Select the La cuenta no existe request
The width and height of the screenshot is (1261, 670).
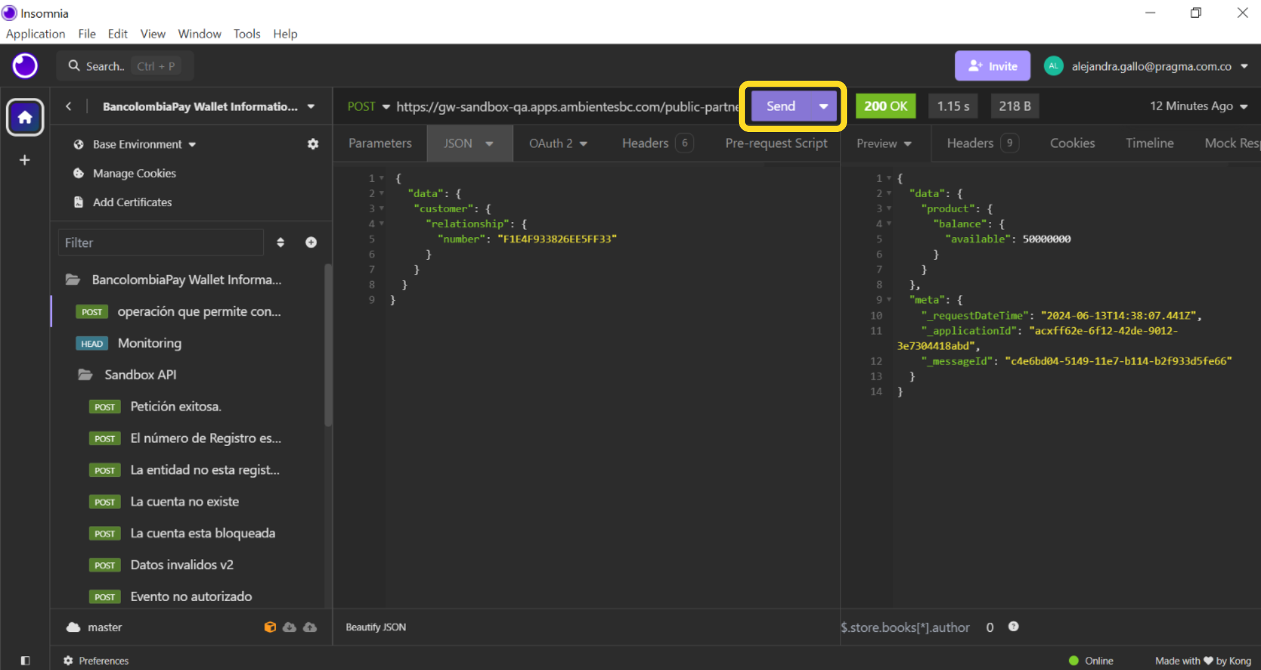pos(185,502)
